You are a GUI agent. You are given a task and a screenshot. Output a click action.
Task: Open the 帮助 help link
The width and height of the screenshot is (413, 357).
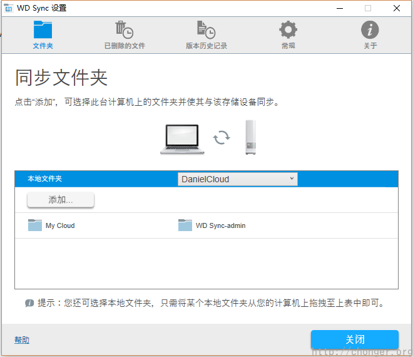point(22,340)
